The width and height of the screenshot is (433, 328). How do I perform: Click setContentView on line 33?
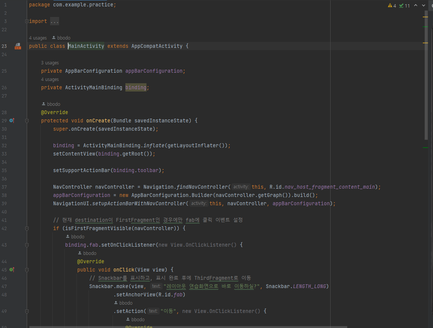pyautogui.click(x=74, y=154)
